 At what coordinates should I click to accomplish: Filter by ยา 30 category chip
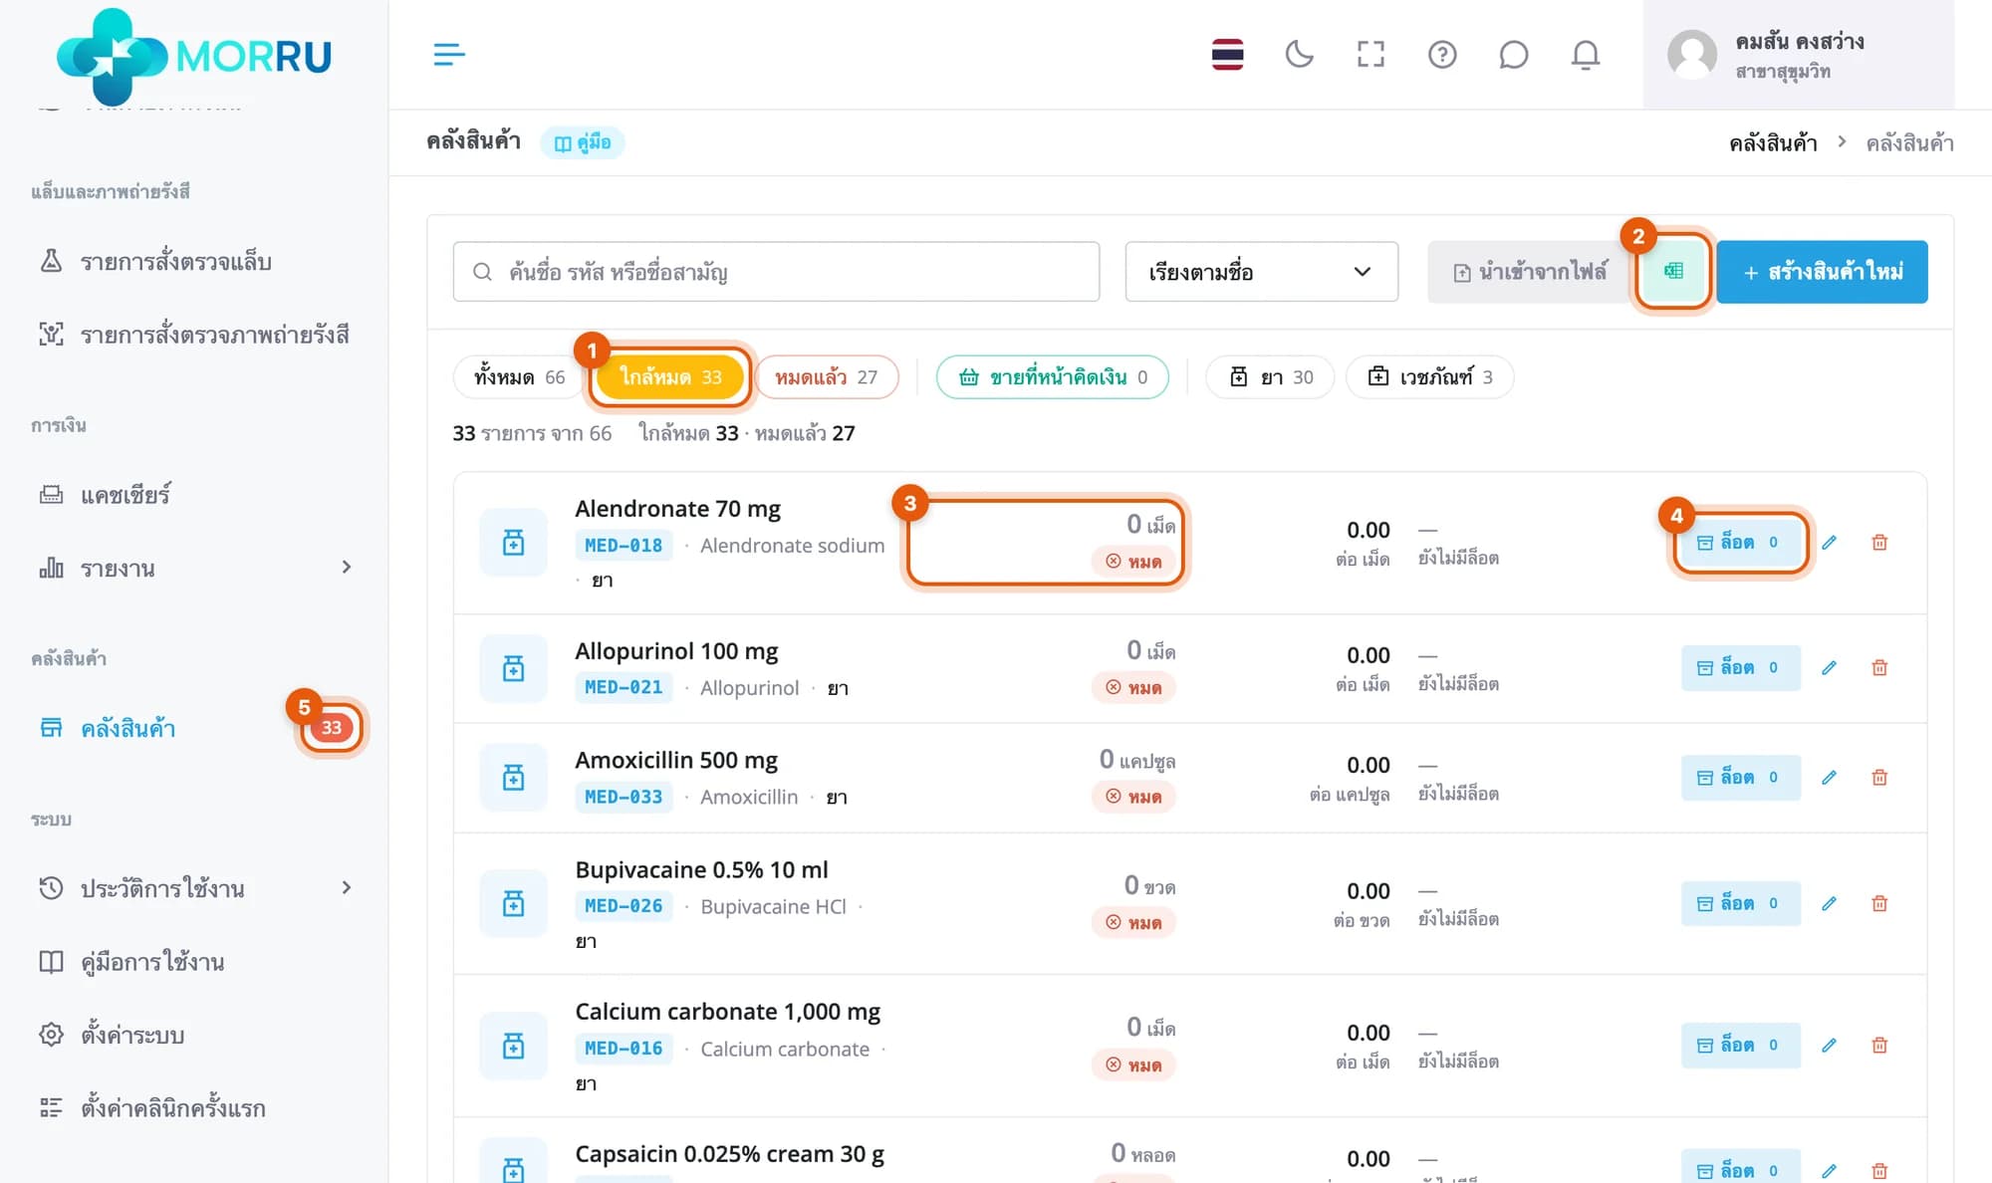click(x=1270, y=377)
